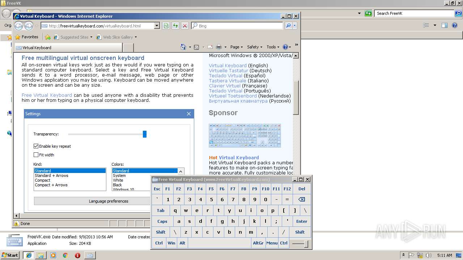The width and height of the screenshot is (463, 260).
Task: Go back in Internet Explorer
Action: 18,26
